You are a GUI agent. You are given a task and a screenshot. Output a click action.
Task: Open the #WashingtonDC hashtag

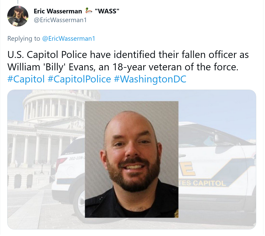click(x=150, y=79)
